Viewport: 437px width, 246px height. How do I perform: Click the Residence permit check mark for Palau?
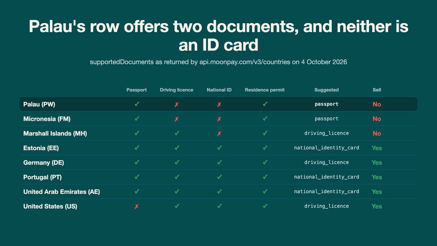point(265,104)
